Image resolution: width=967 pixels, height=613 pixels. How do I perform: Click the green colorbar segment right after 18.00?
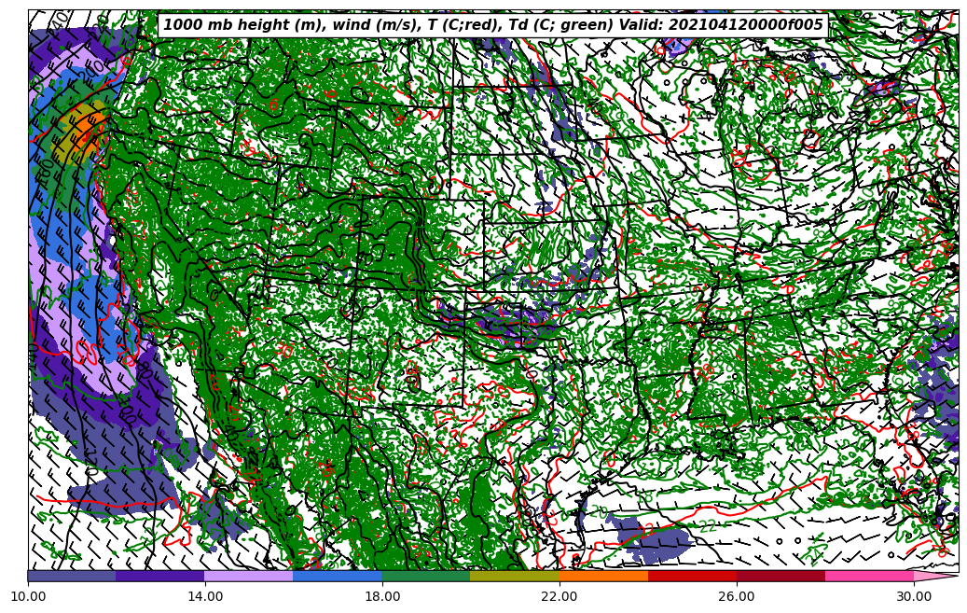(x=426, y=576)
